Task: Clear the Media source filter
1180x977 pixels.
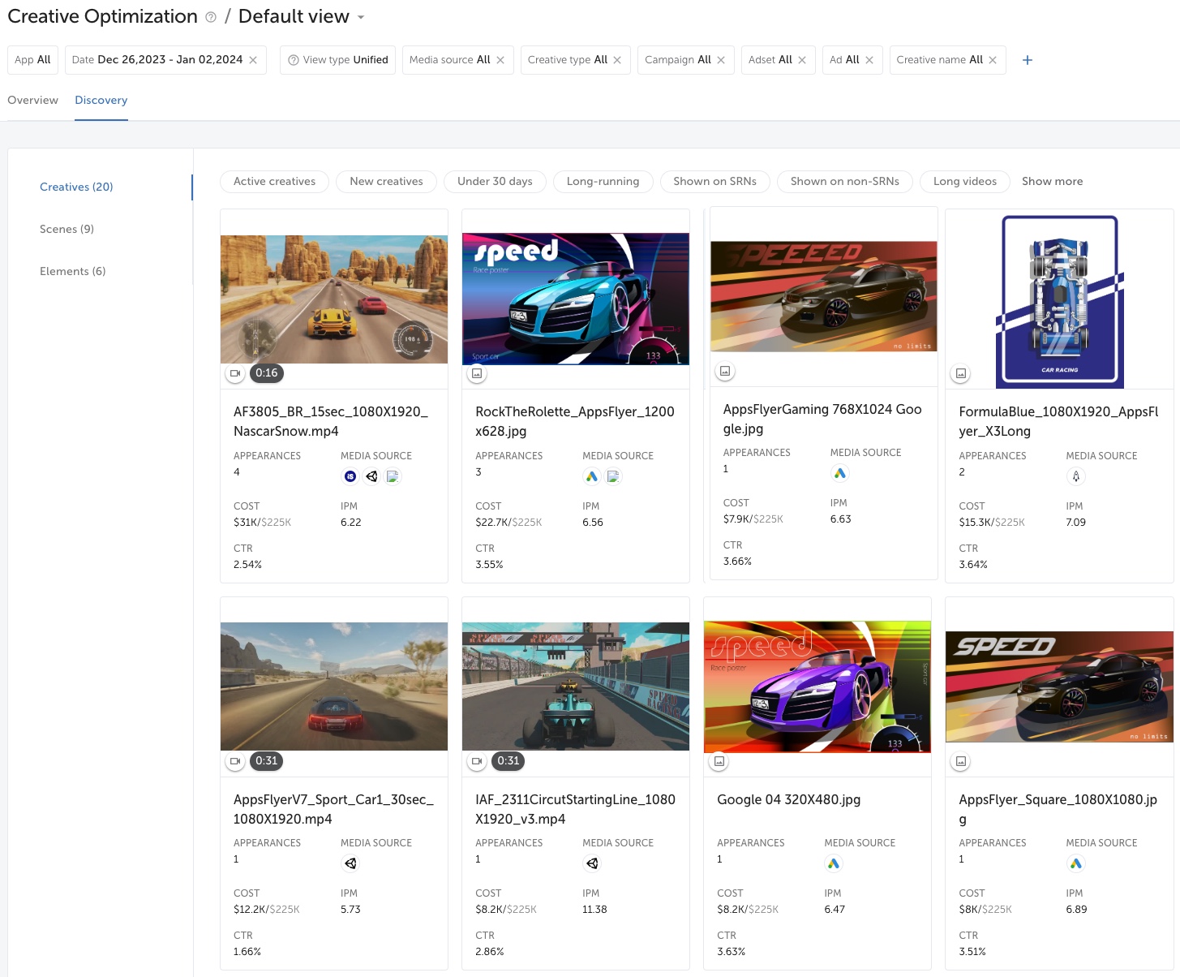Action: tap(500, 60)
